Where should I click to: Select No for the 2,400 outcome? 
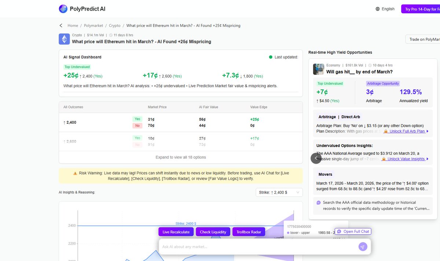click(x=137, y=126)
